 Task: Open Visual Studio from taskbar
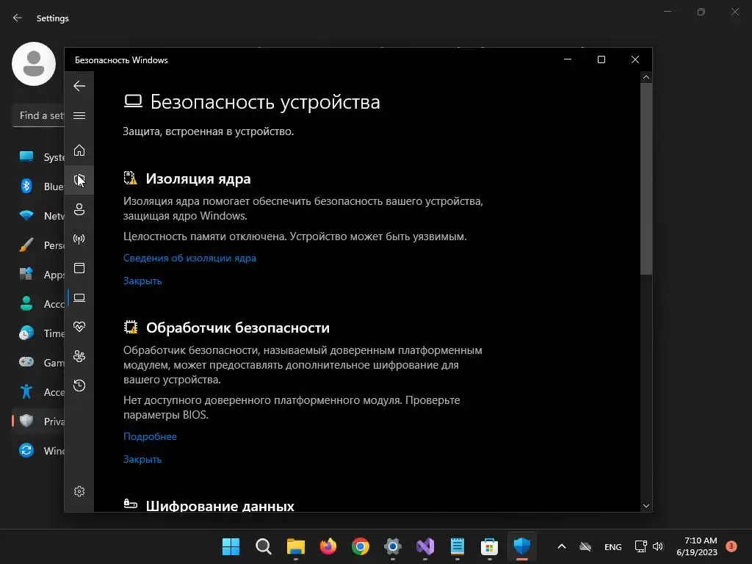coord(425,546)
